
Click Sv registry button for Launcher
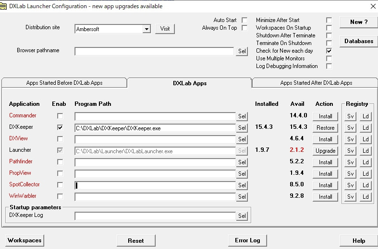click(x=350, y=151)
